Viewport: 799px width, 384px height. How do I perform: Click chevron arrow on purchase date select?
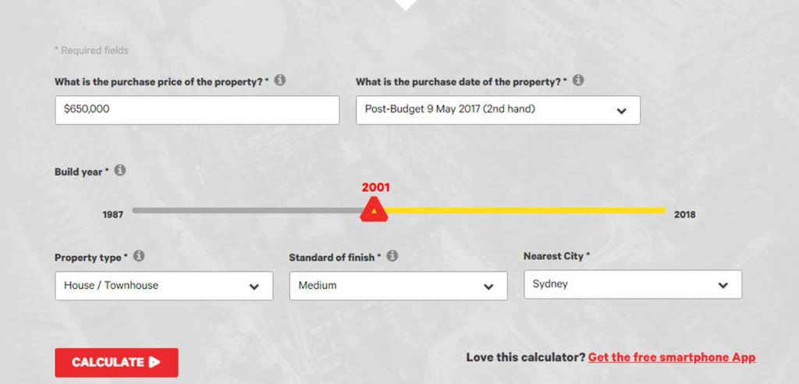point(621,111)
